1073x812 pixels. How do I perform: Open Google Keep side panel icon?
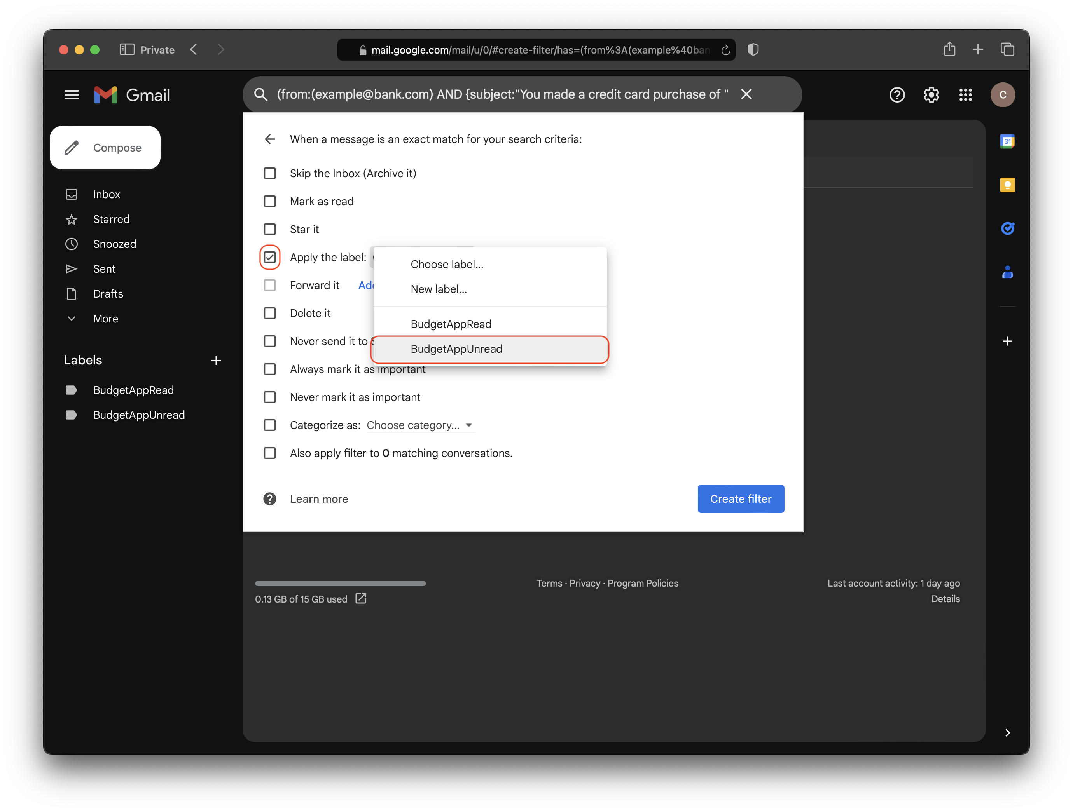1007,185
